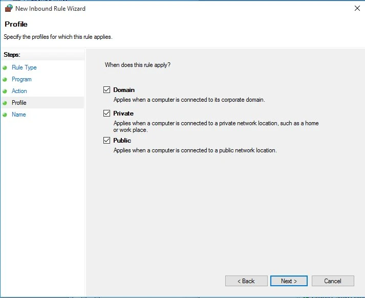
Task: Go to the Program step
Action: 22,79
